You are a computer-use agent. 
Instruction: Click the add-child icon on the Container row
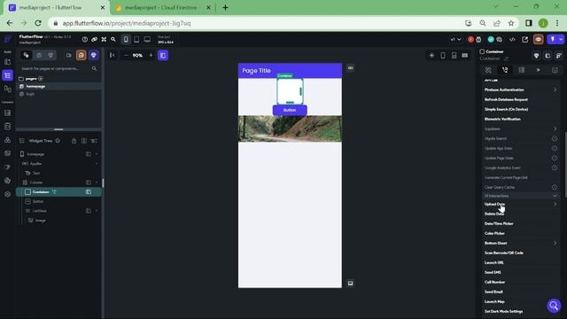pyautogui.click(x=89, y=192)
